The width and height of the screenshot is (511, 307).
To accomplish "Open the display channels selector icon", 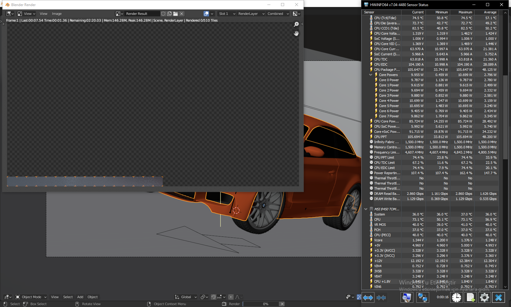I will click(296, 14).
